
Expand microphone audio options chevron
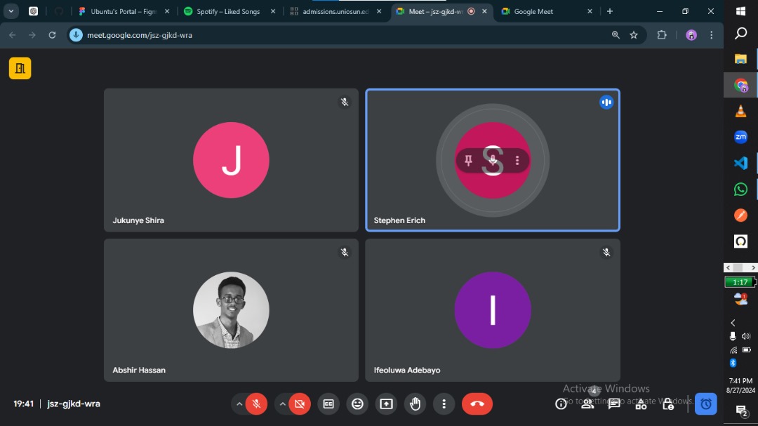tap(239, 404)
